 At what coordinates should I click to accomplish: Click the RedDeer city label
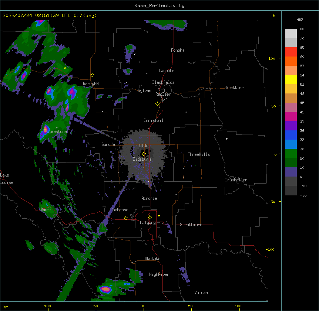pyautogui.click(x=163, y=94)
